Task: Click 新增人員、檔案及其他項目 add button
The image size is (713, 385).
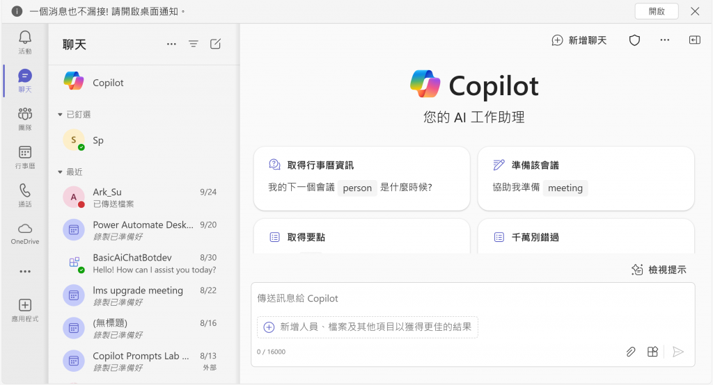Action: [368, 327]
